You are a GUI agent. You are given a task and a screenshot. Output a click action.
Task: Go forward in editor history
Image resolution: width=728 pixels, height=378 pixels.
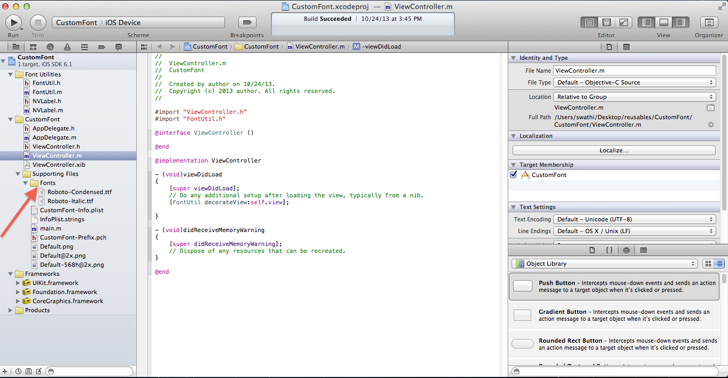(173, 47)
